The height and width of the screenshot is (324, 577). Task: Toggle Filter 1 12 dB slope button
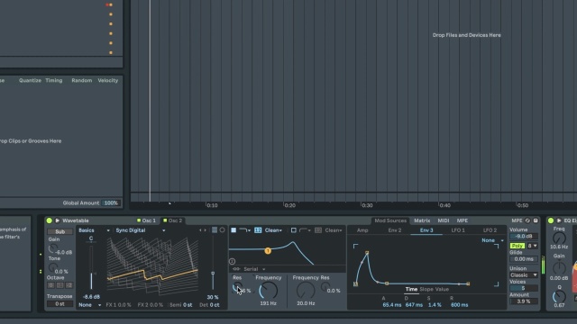(x=258, y=230)
